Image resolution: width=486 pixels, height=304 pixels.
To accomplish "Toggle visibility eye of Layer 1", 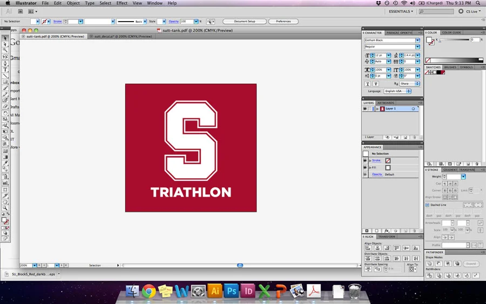I will (x=365, y=109).
